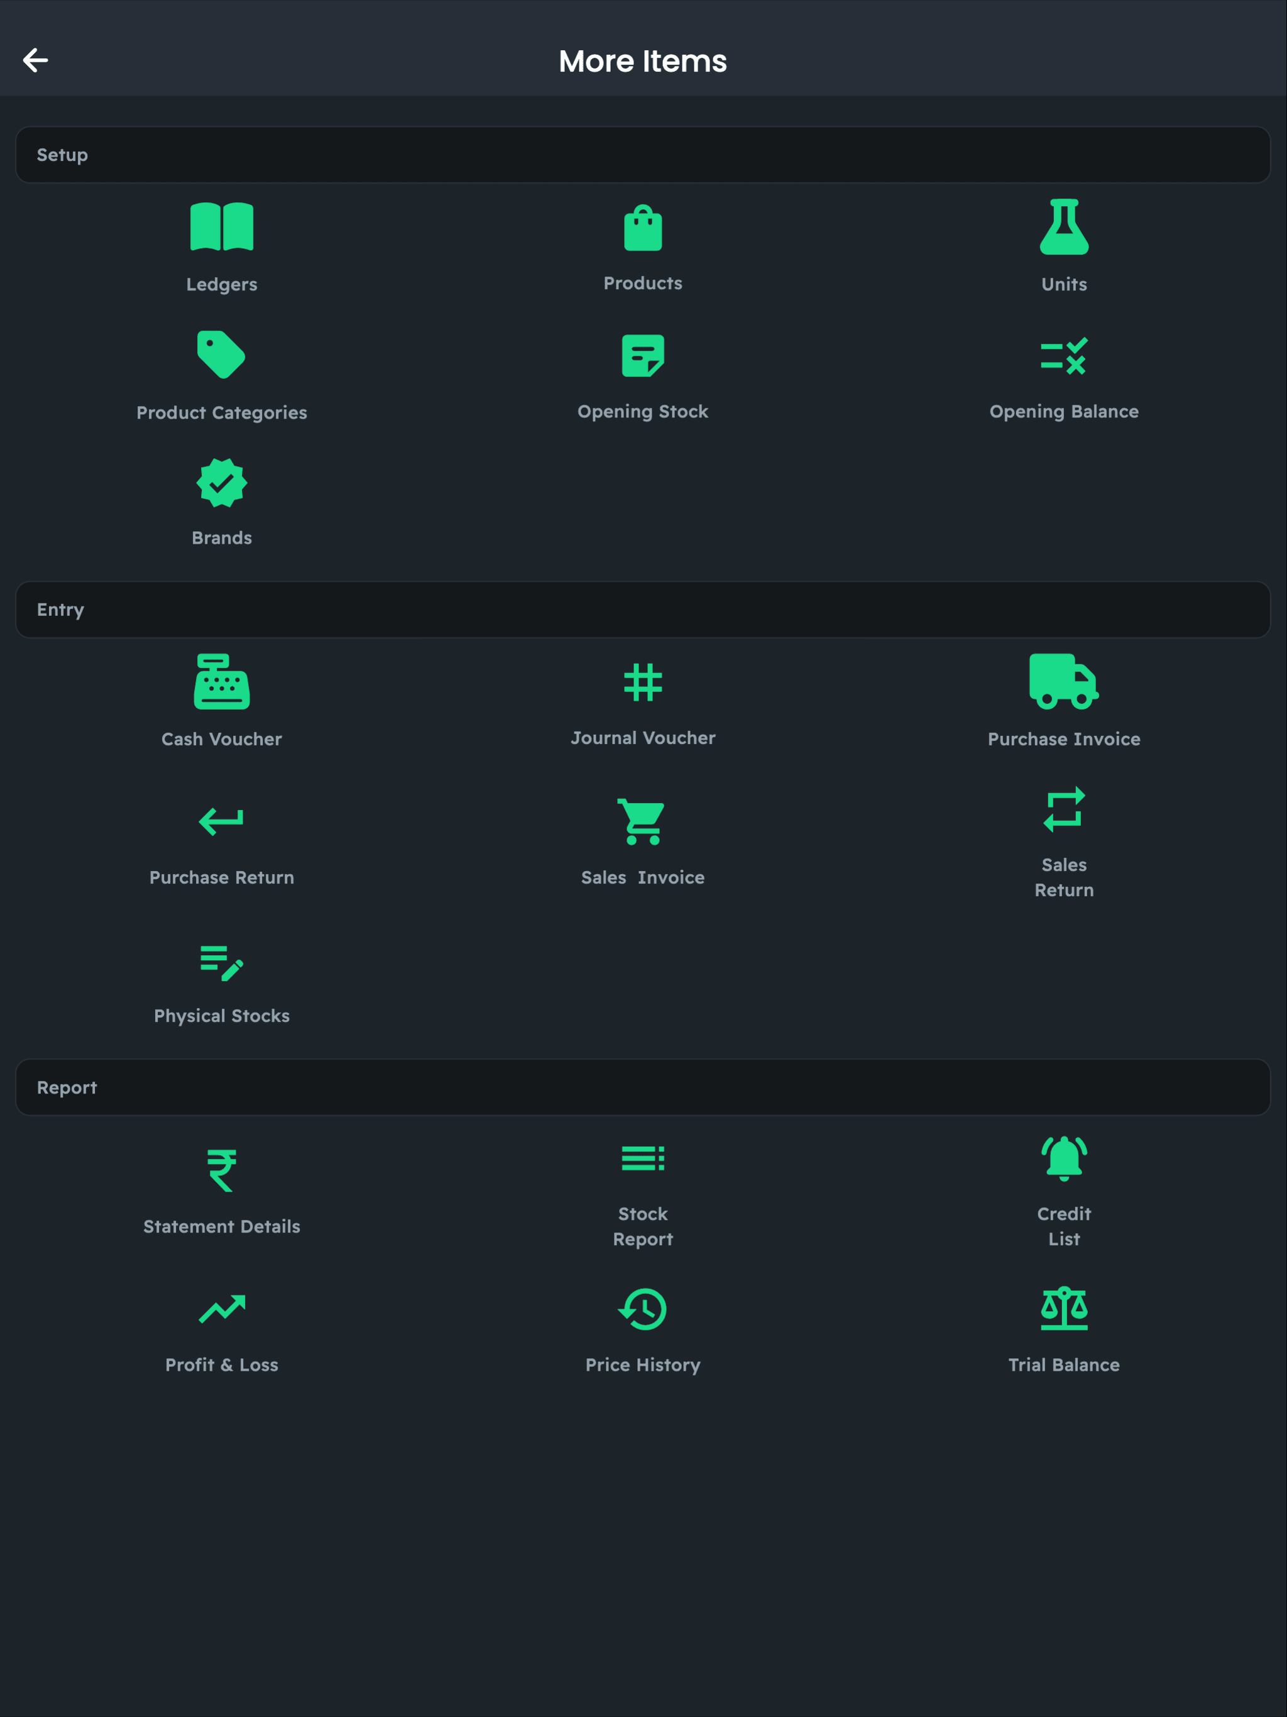Tap the More Items page title
The width and height of the screenshot is (1287, 1717).
click(x=643, y=62)
